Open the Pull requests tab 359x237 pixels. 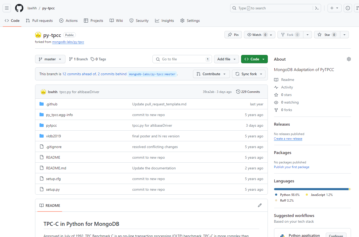(x=39, y=21)
